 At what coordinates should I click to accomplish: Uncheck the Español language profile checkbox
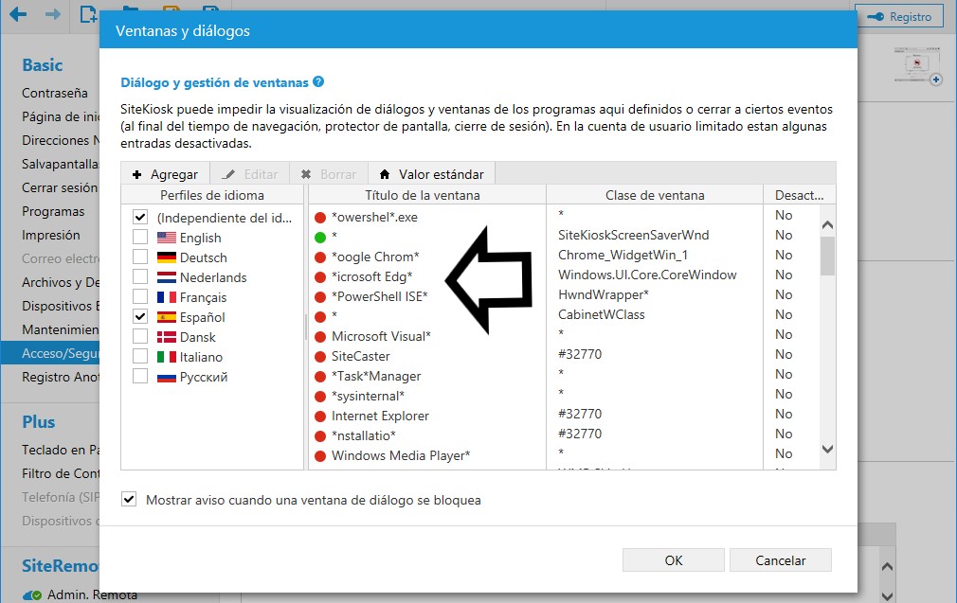pos(140,317)
